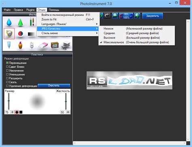Select the black-to-white gradient tool
The width and height of the screenshot is (192, 147).
pos(32,34)
